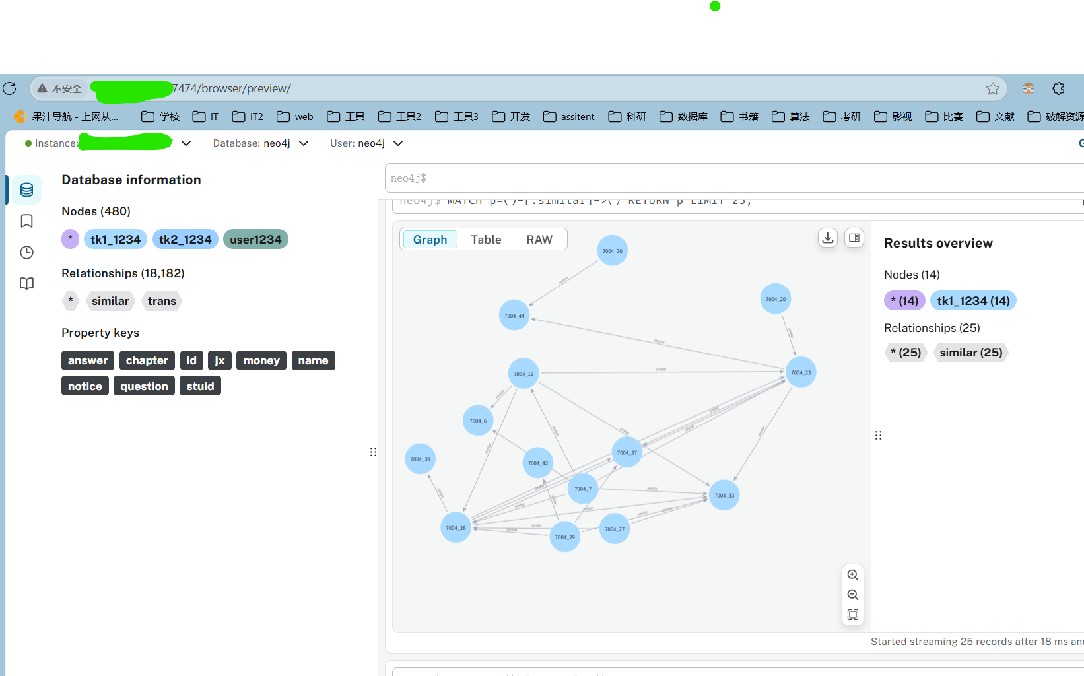Switch to the Table results tab

486,239
